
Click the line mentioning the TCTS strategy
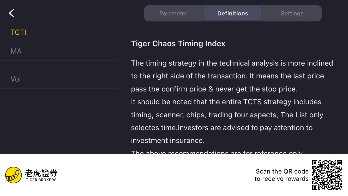pyautogui.click(x=226, y=102)
